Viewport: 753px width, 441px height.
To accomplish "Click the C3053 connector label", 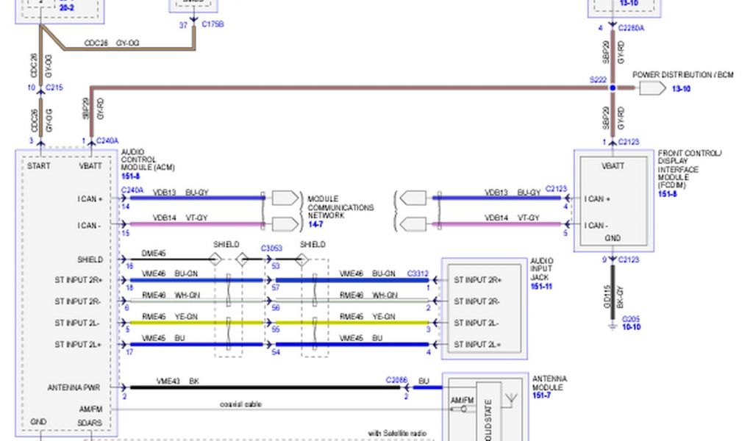I will [271, 249].
